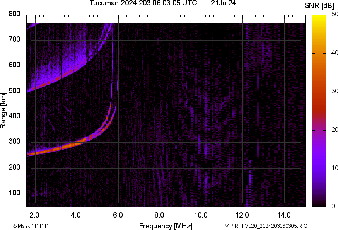
Task: Click the 'Range [km]' axis label
Action: [3, 111]
